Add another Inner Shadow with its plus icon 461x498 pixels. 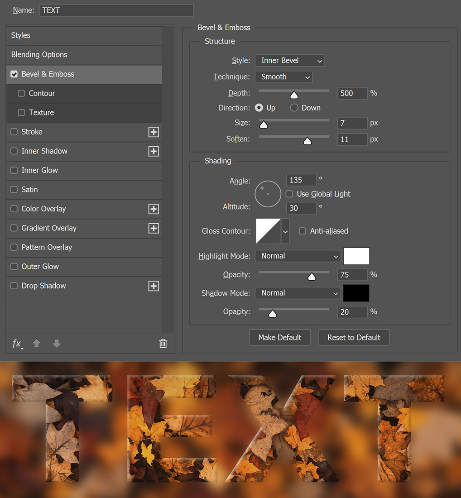(x=154, y=151)
